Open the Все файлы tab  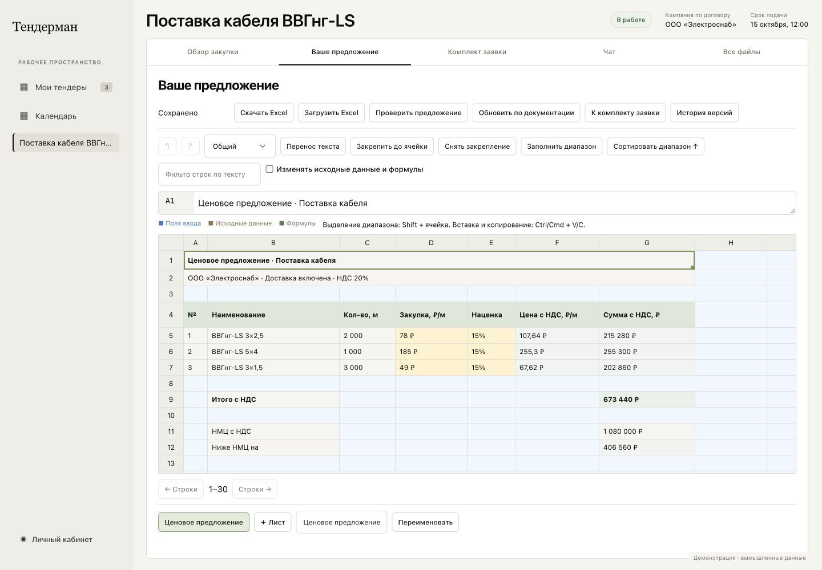pyautogui.click(x=742, y=52)
